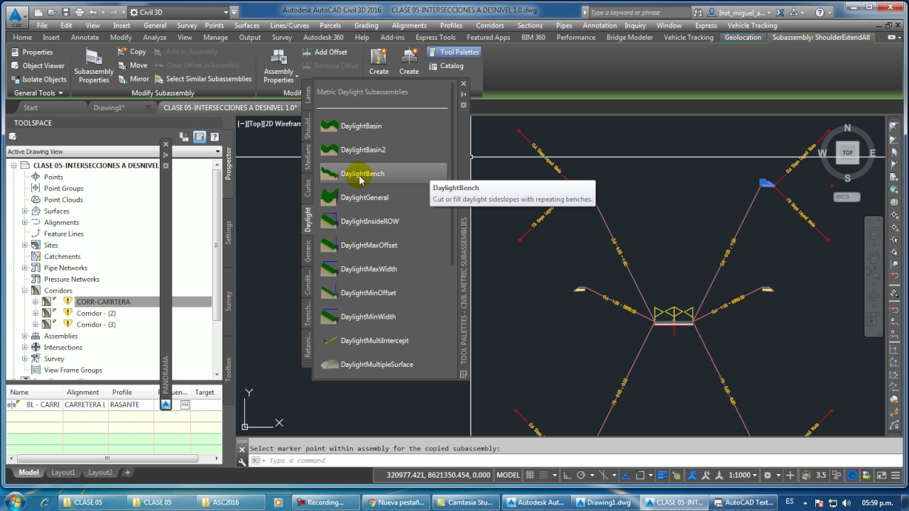Toggle hardware acceleration blue circle icon
Viewport: 909px width, 511px height.
[852, 475]
